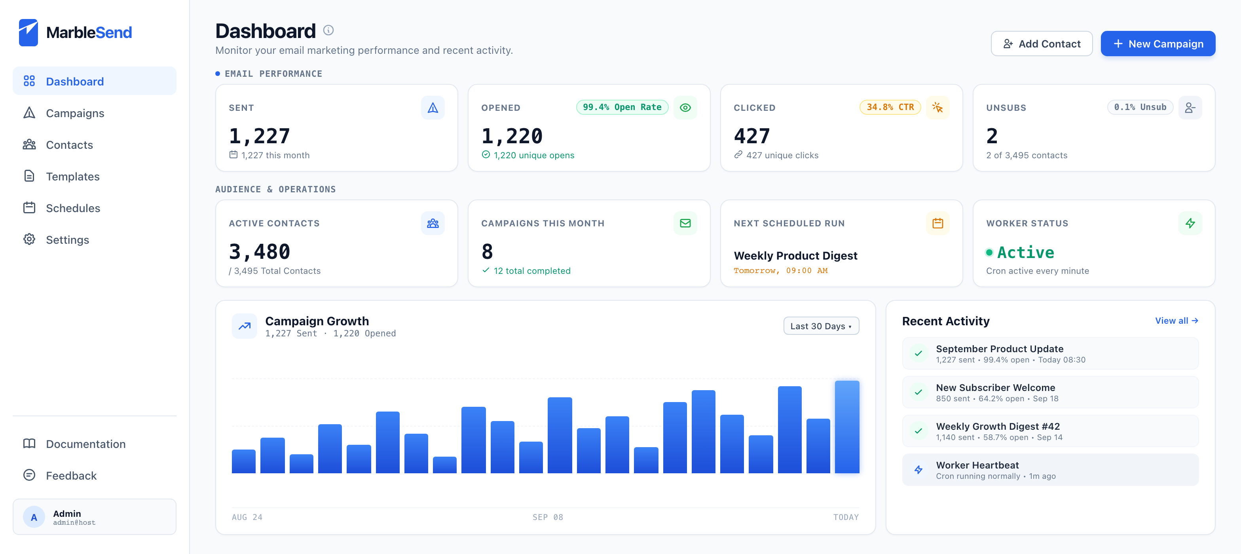
Task: Click the green Active worker status text
Action: (x=1025, y=252)
